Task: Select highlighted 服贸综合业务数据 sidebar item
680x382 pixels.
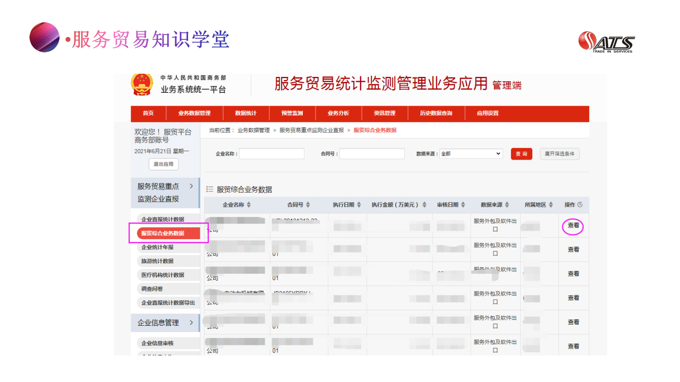Action: [168, 233]
